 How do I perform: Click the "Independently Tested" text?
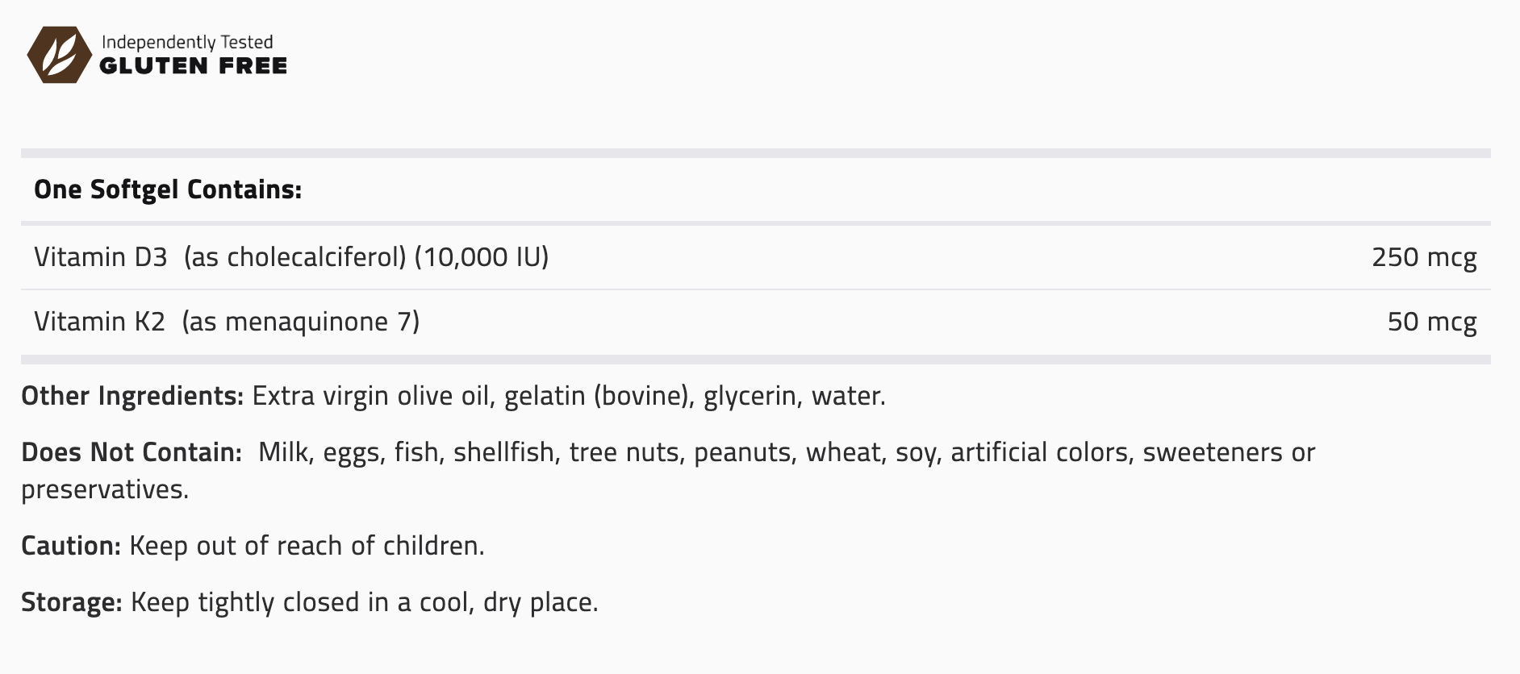tap(187, 42)
